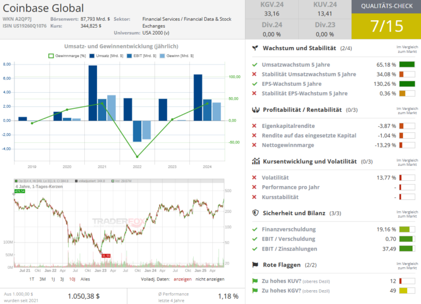Screen dimensions: 421x304
Task: Click the KUV.24 value 13,41
Action: pos(325,14)
